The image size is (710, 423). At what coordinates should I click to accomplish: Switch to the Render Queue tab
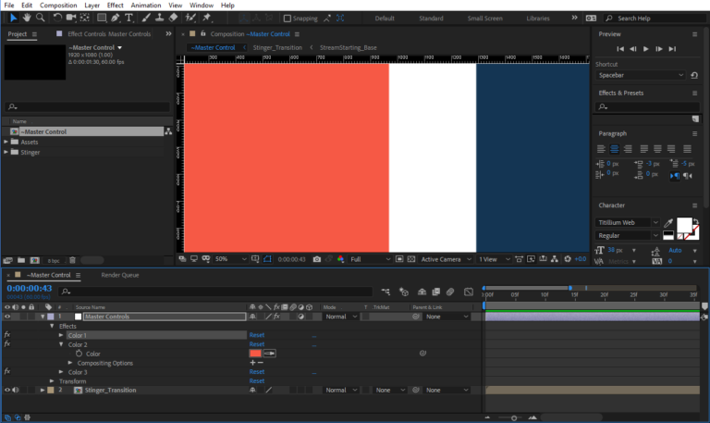point(119,275)
